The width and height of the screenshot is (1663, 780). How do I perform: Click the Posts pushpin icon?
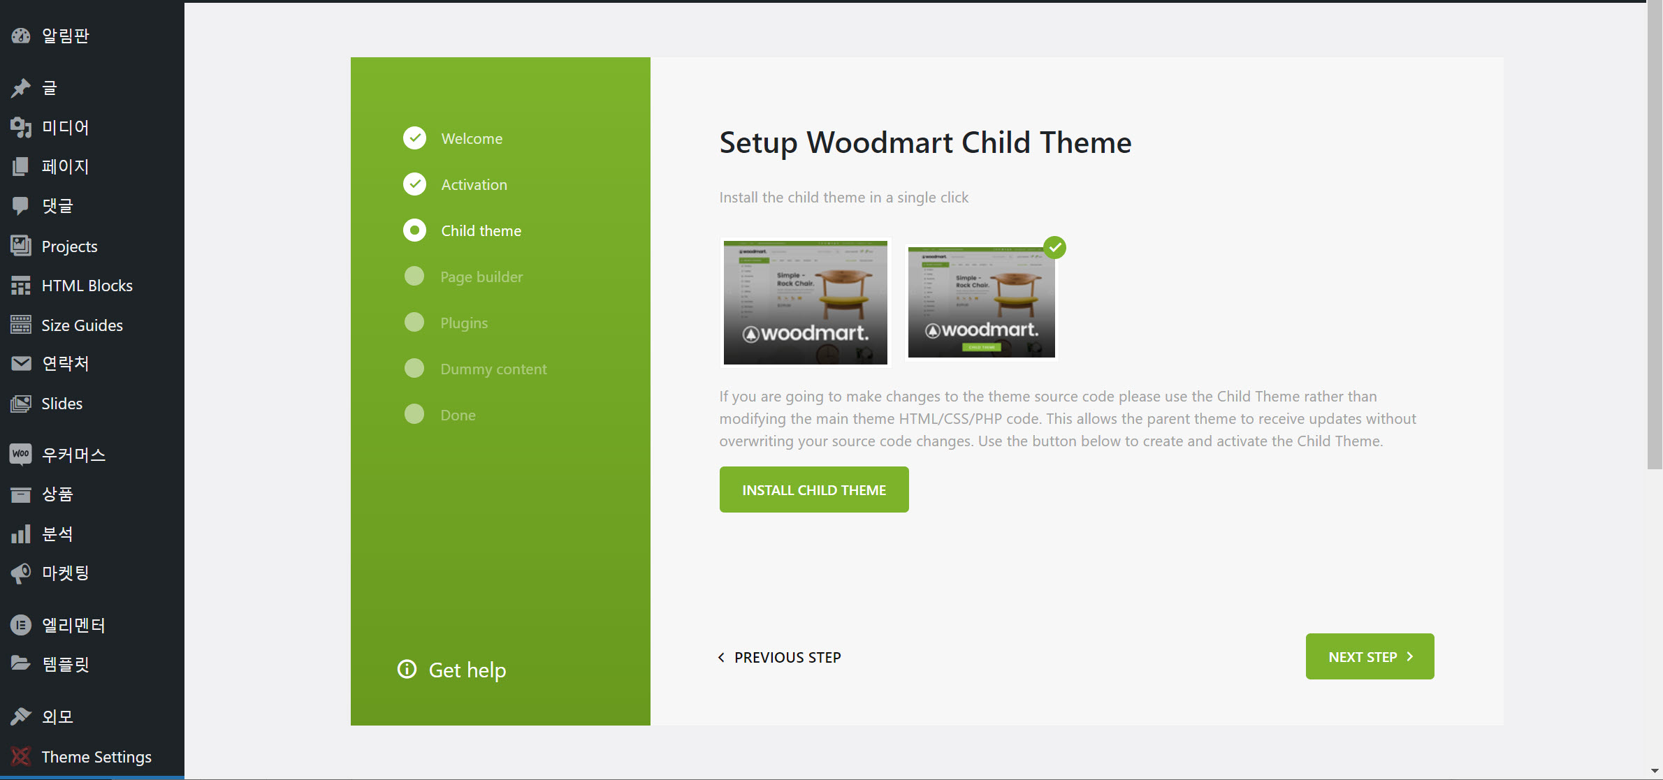[x=21, y=88]
